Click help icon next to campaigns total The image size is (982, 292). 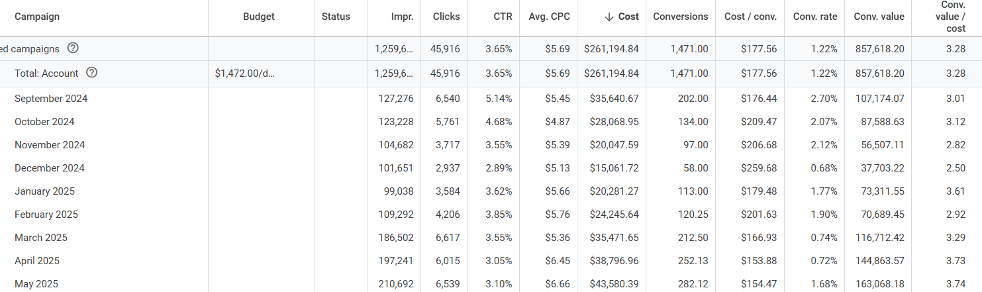click(73, 48)
